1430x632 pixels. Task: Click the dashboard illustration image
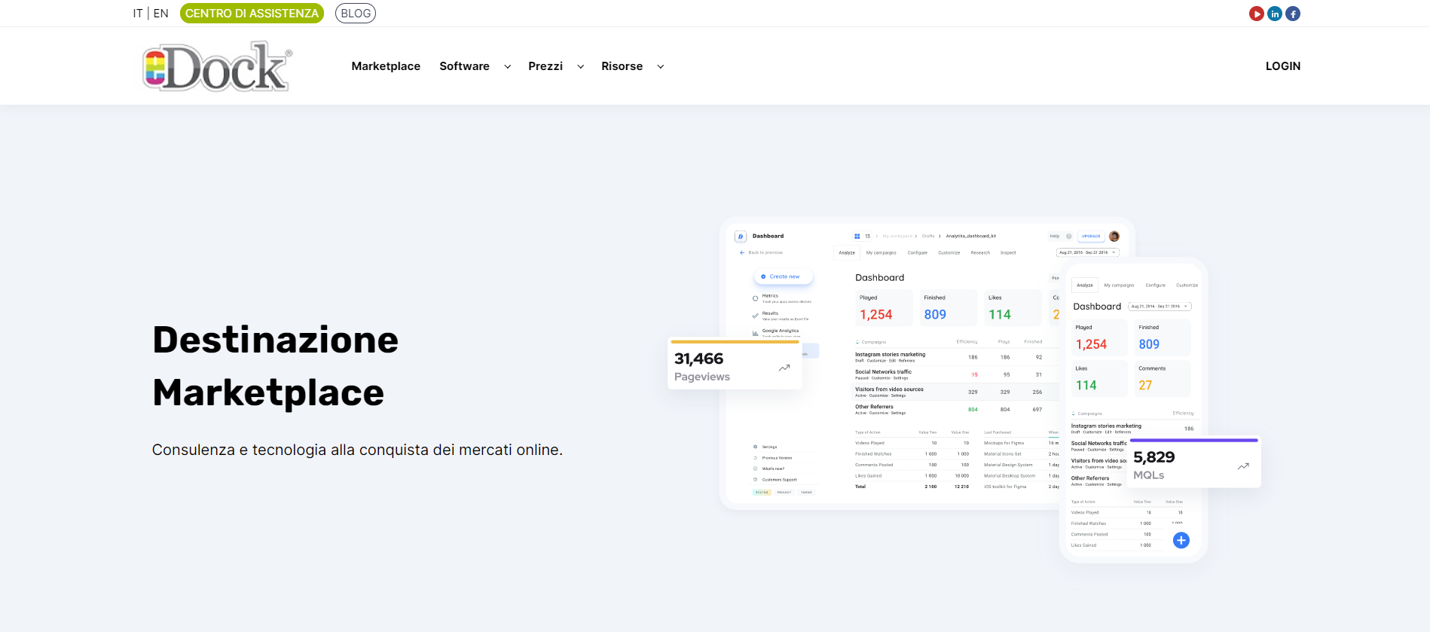[964, 389]
